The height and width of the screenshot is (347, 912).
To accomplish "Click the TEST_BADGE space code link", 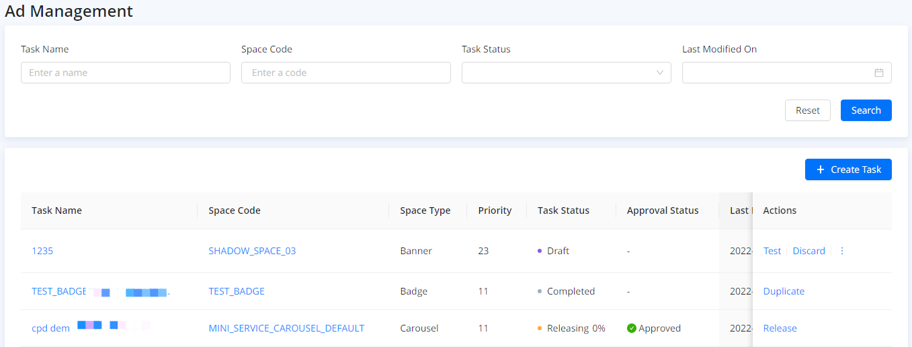I will (x=237, y=291).
